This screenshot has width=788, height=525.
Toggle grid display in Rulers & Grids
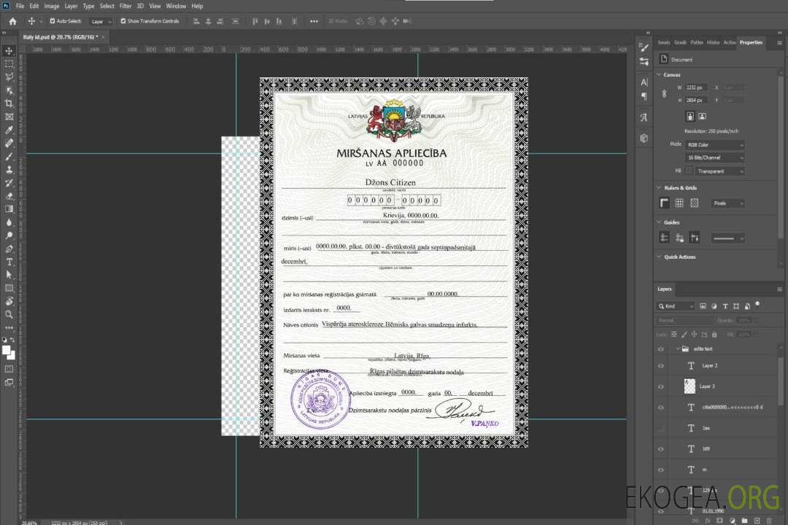679,203
